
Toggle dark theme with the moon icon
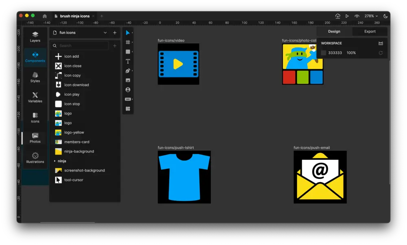point(385,16)
